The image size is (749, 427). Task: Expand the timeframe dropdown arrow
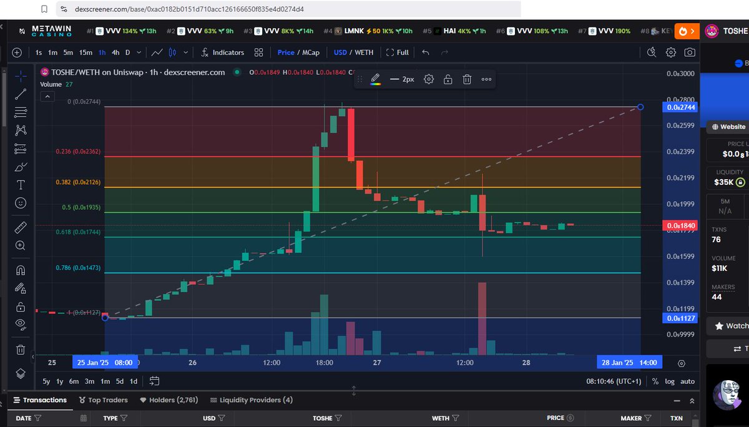pos(139,52)
